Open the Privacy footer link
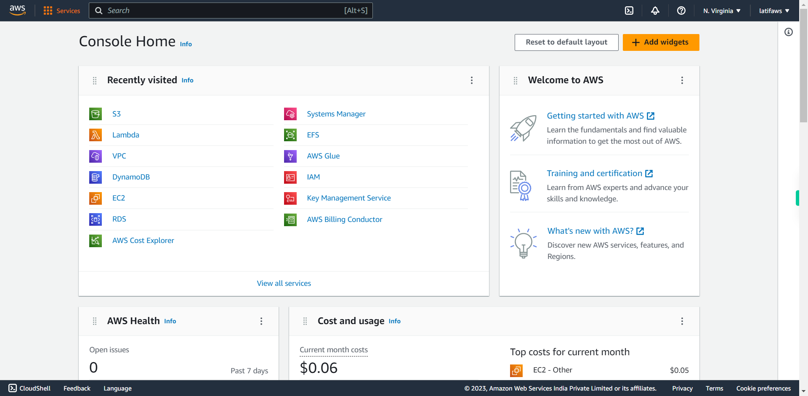 coord(682,388)
